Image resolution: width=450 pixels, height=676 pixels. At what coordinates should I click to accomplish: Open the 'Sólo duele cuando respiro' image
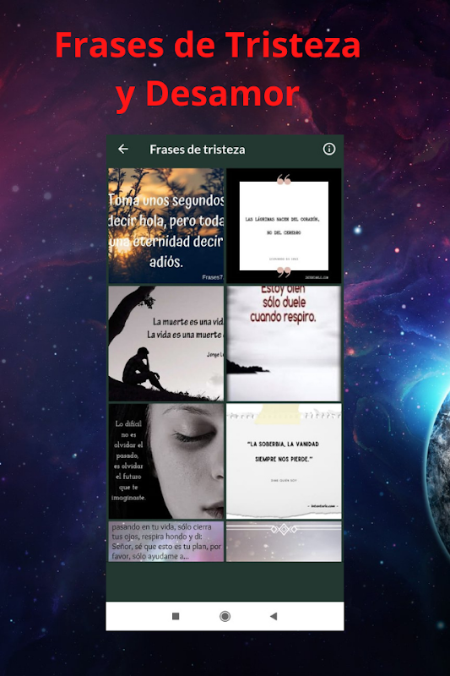pos(284,344)
